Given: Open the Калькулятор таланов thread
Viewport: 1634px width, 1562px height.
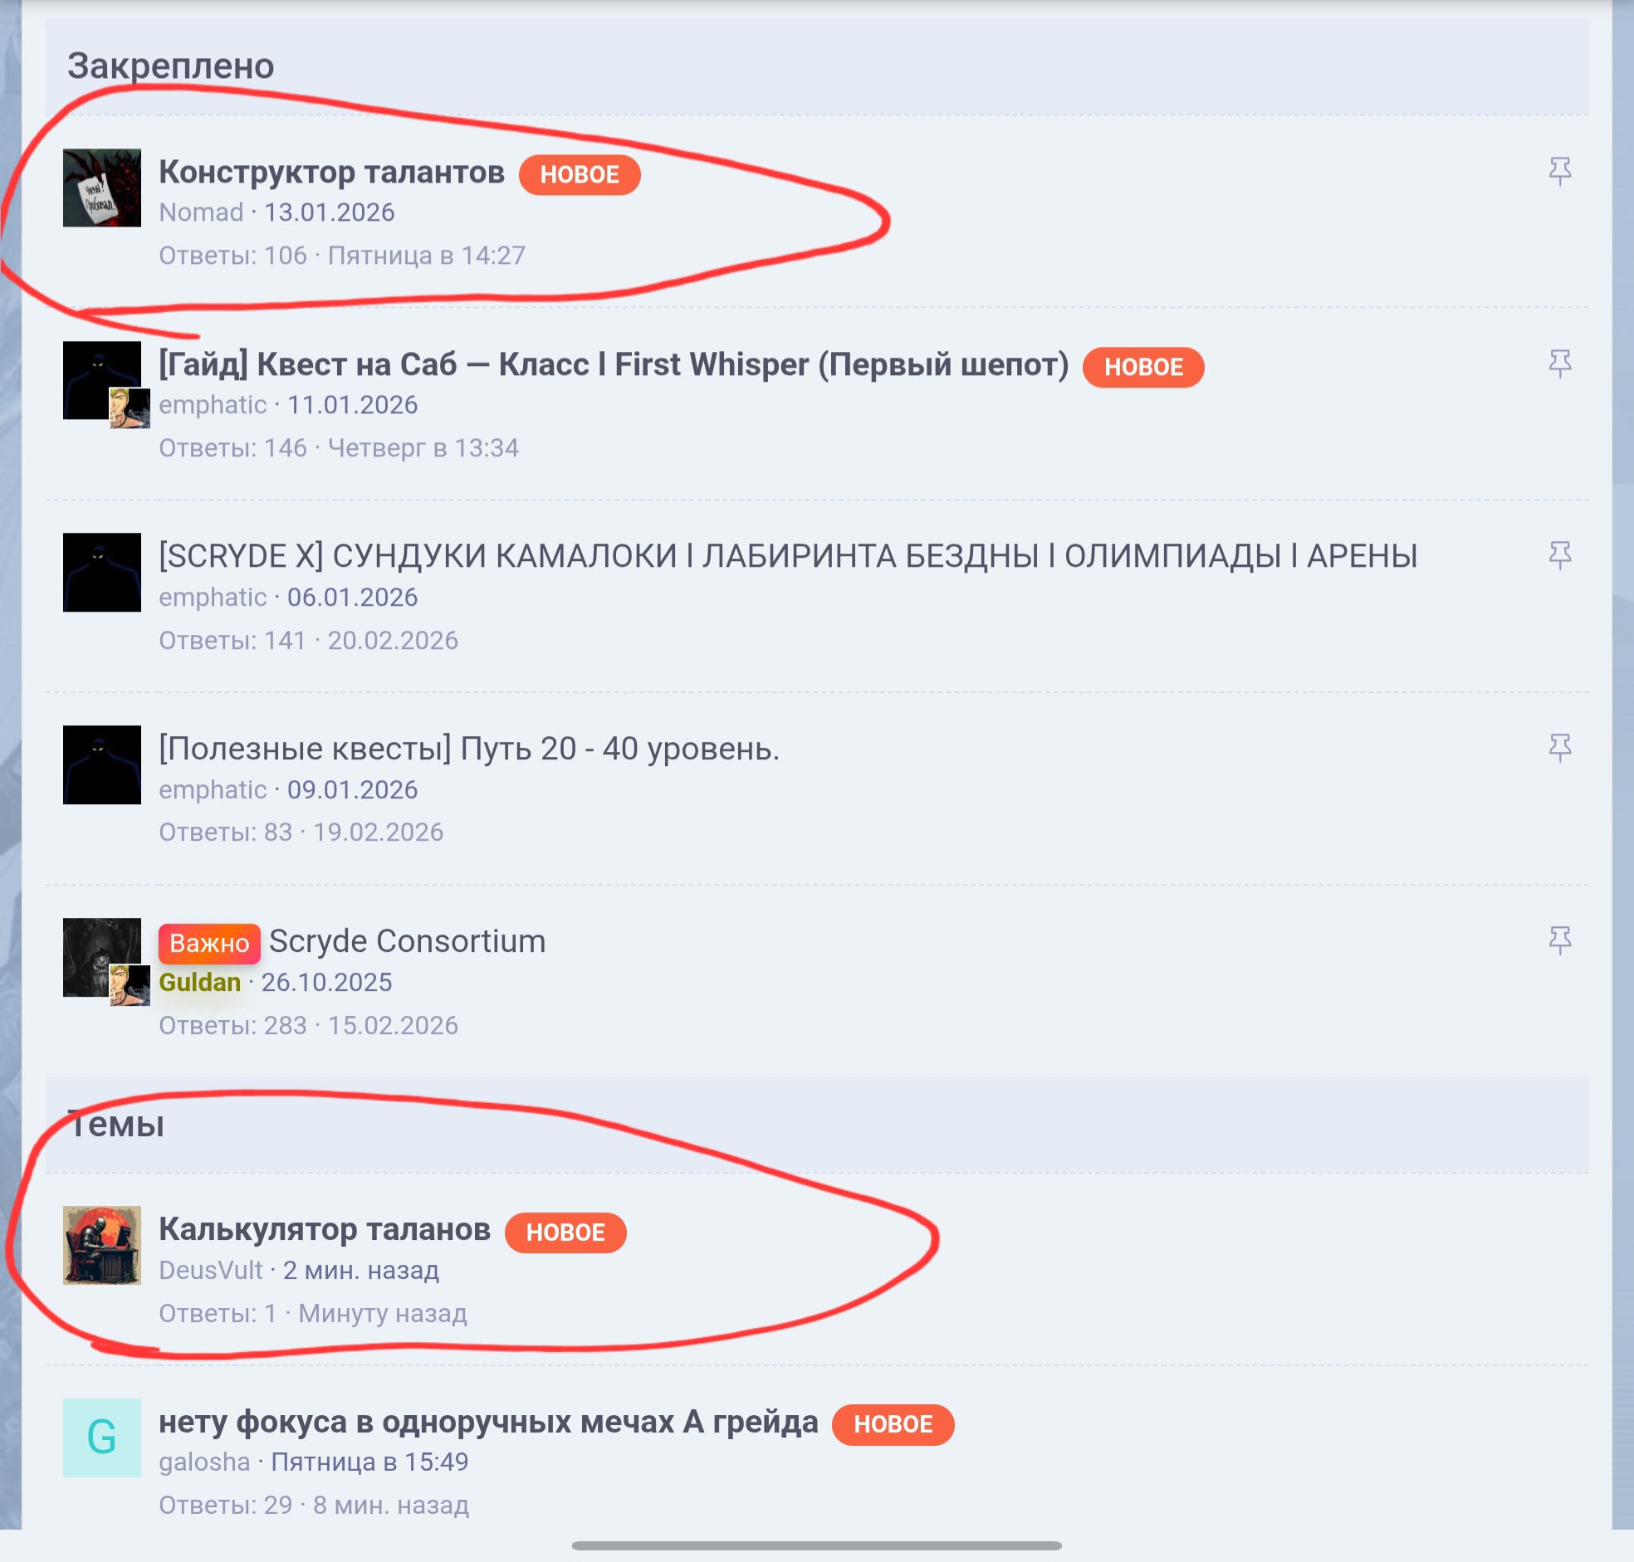Looking at the screenshot, I should point(325,1230).
